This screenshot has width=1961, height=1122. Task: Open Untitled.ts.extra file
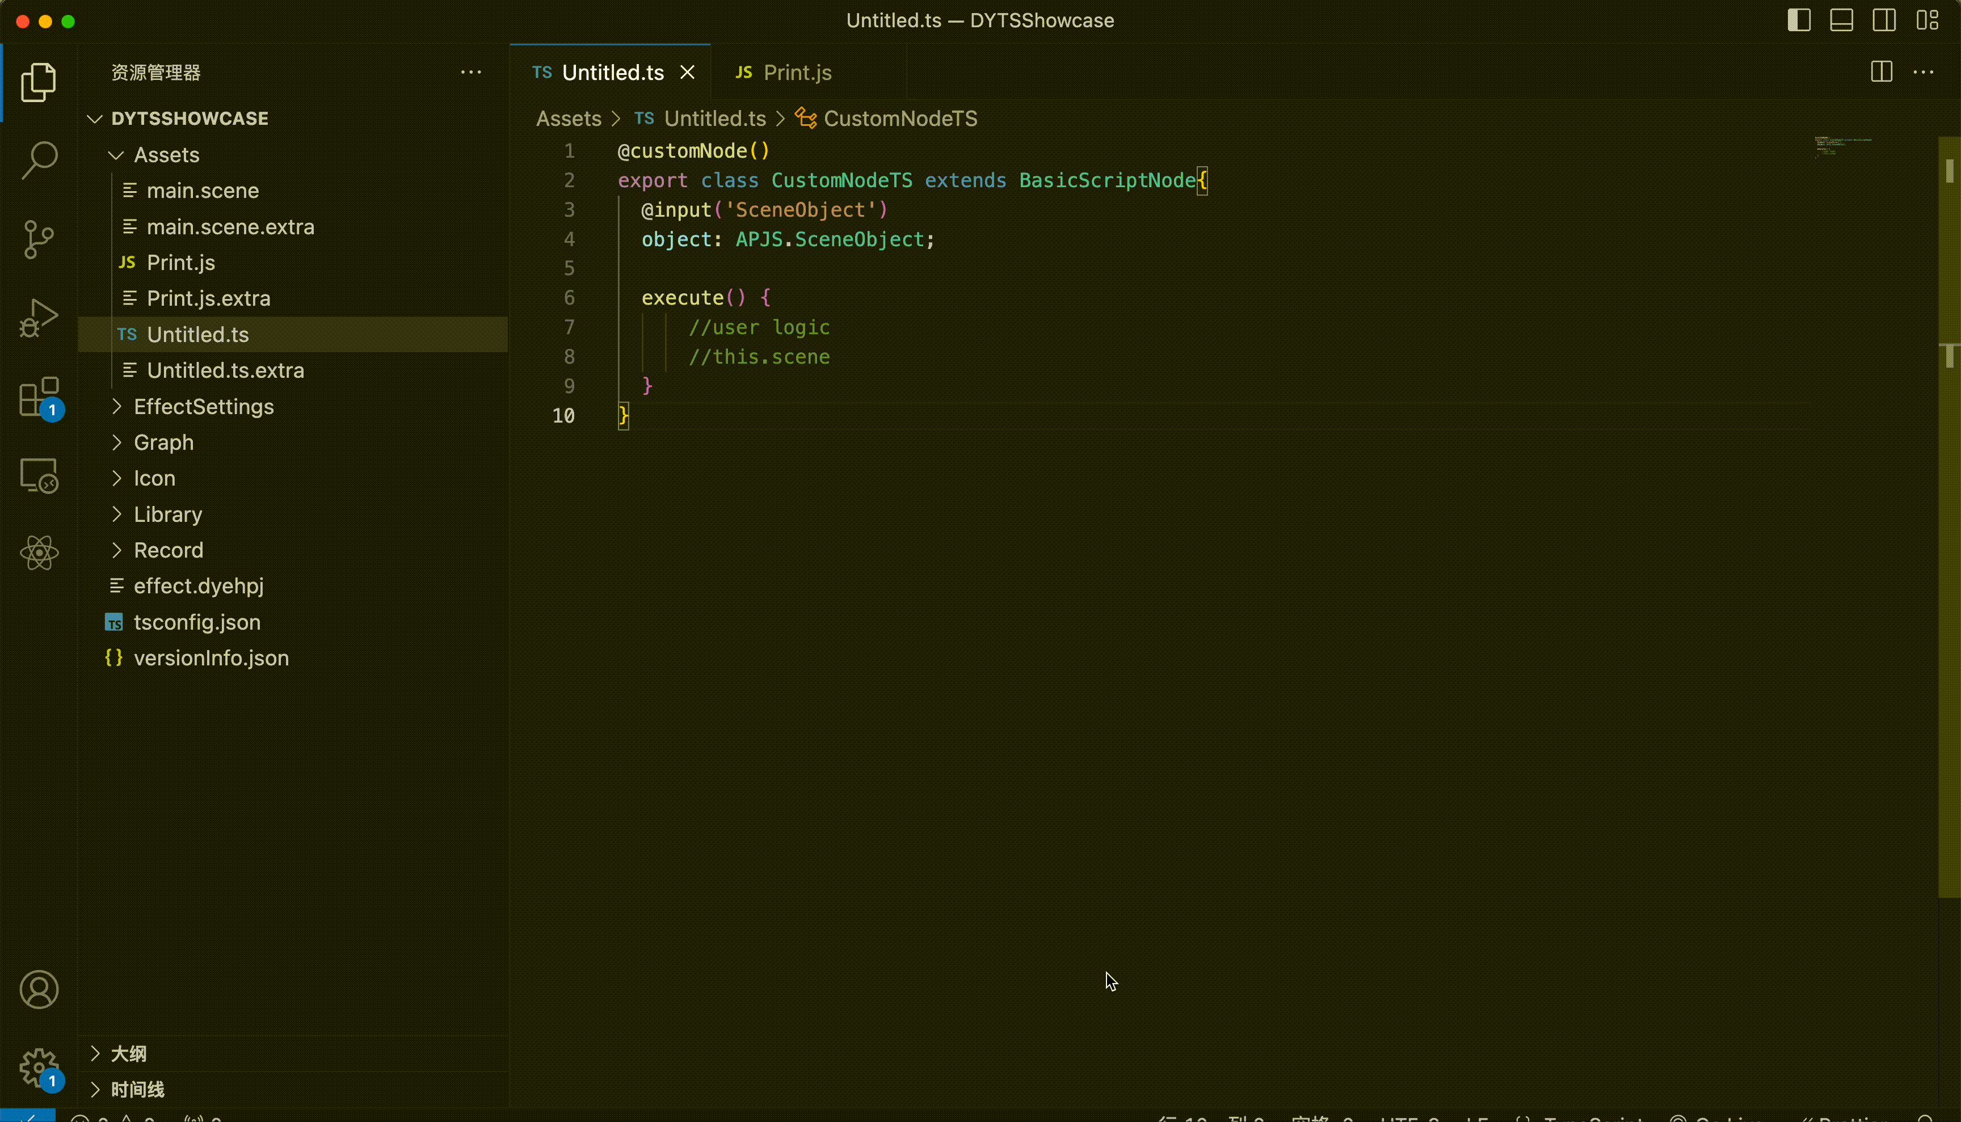pos(293,370)
